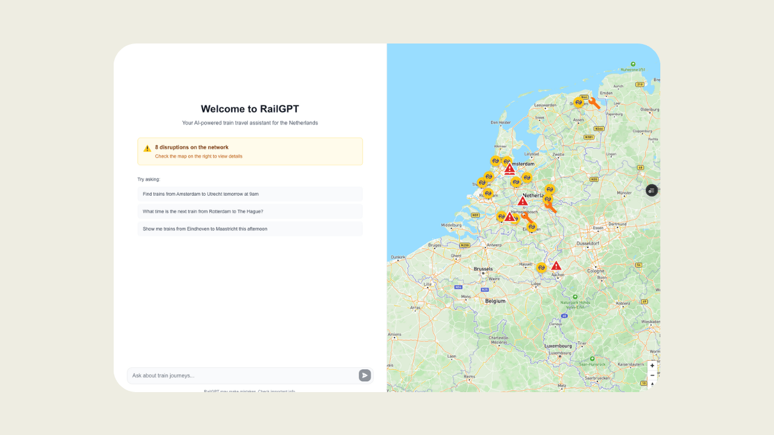
Task: Click the yellow warning icon in disruptions banner
Action: [147, 149]
